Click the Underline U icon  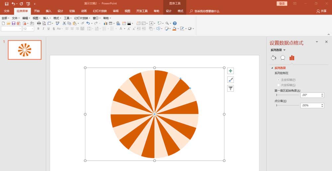[x=48, y=29]
